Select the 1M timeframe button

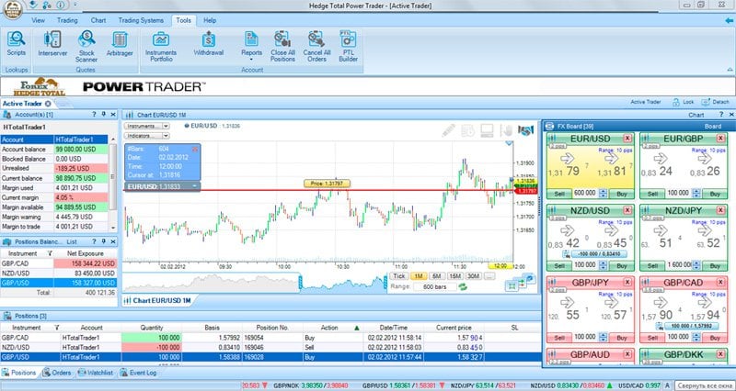[418, 276]
